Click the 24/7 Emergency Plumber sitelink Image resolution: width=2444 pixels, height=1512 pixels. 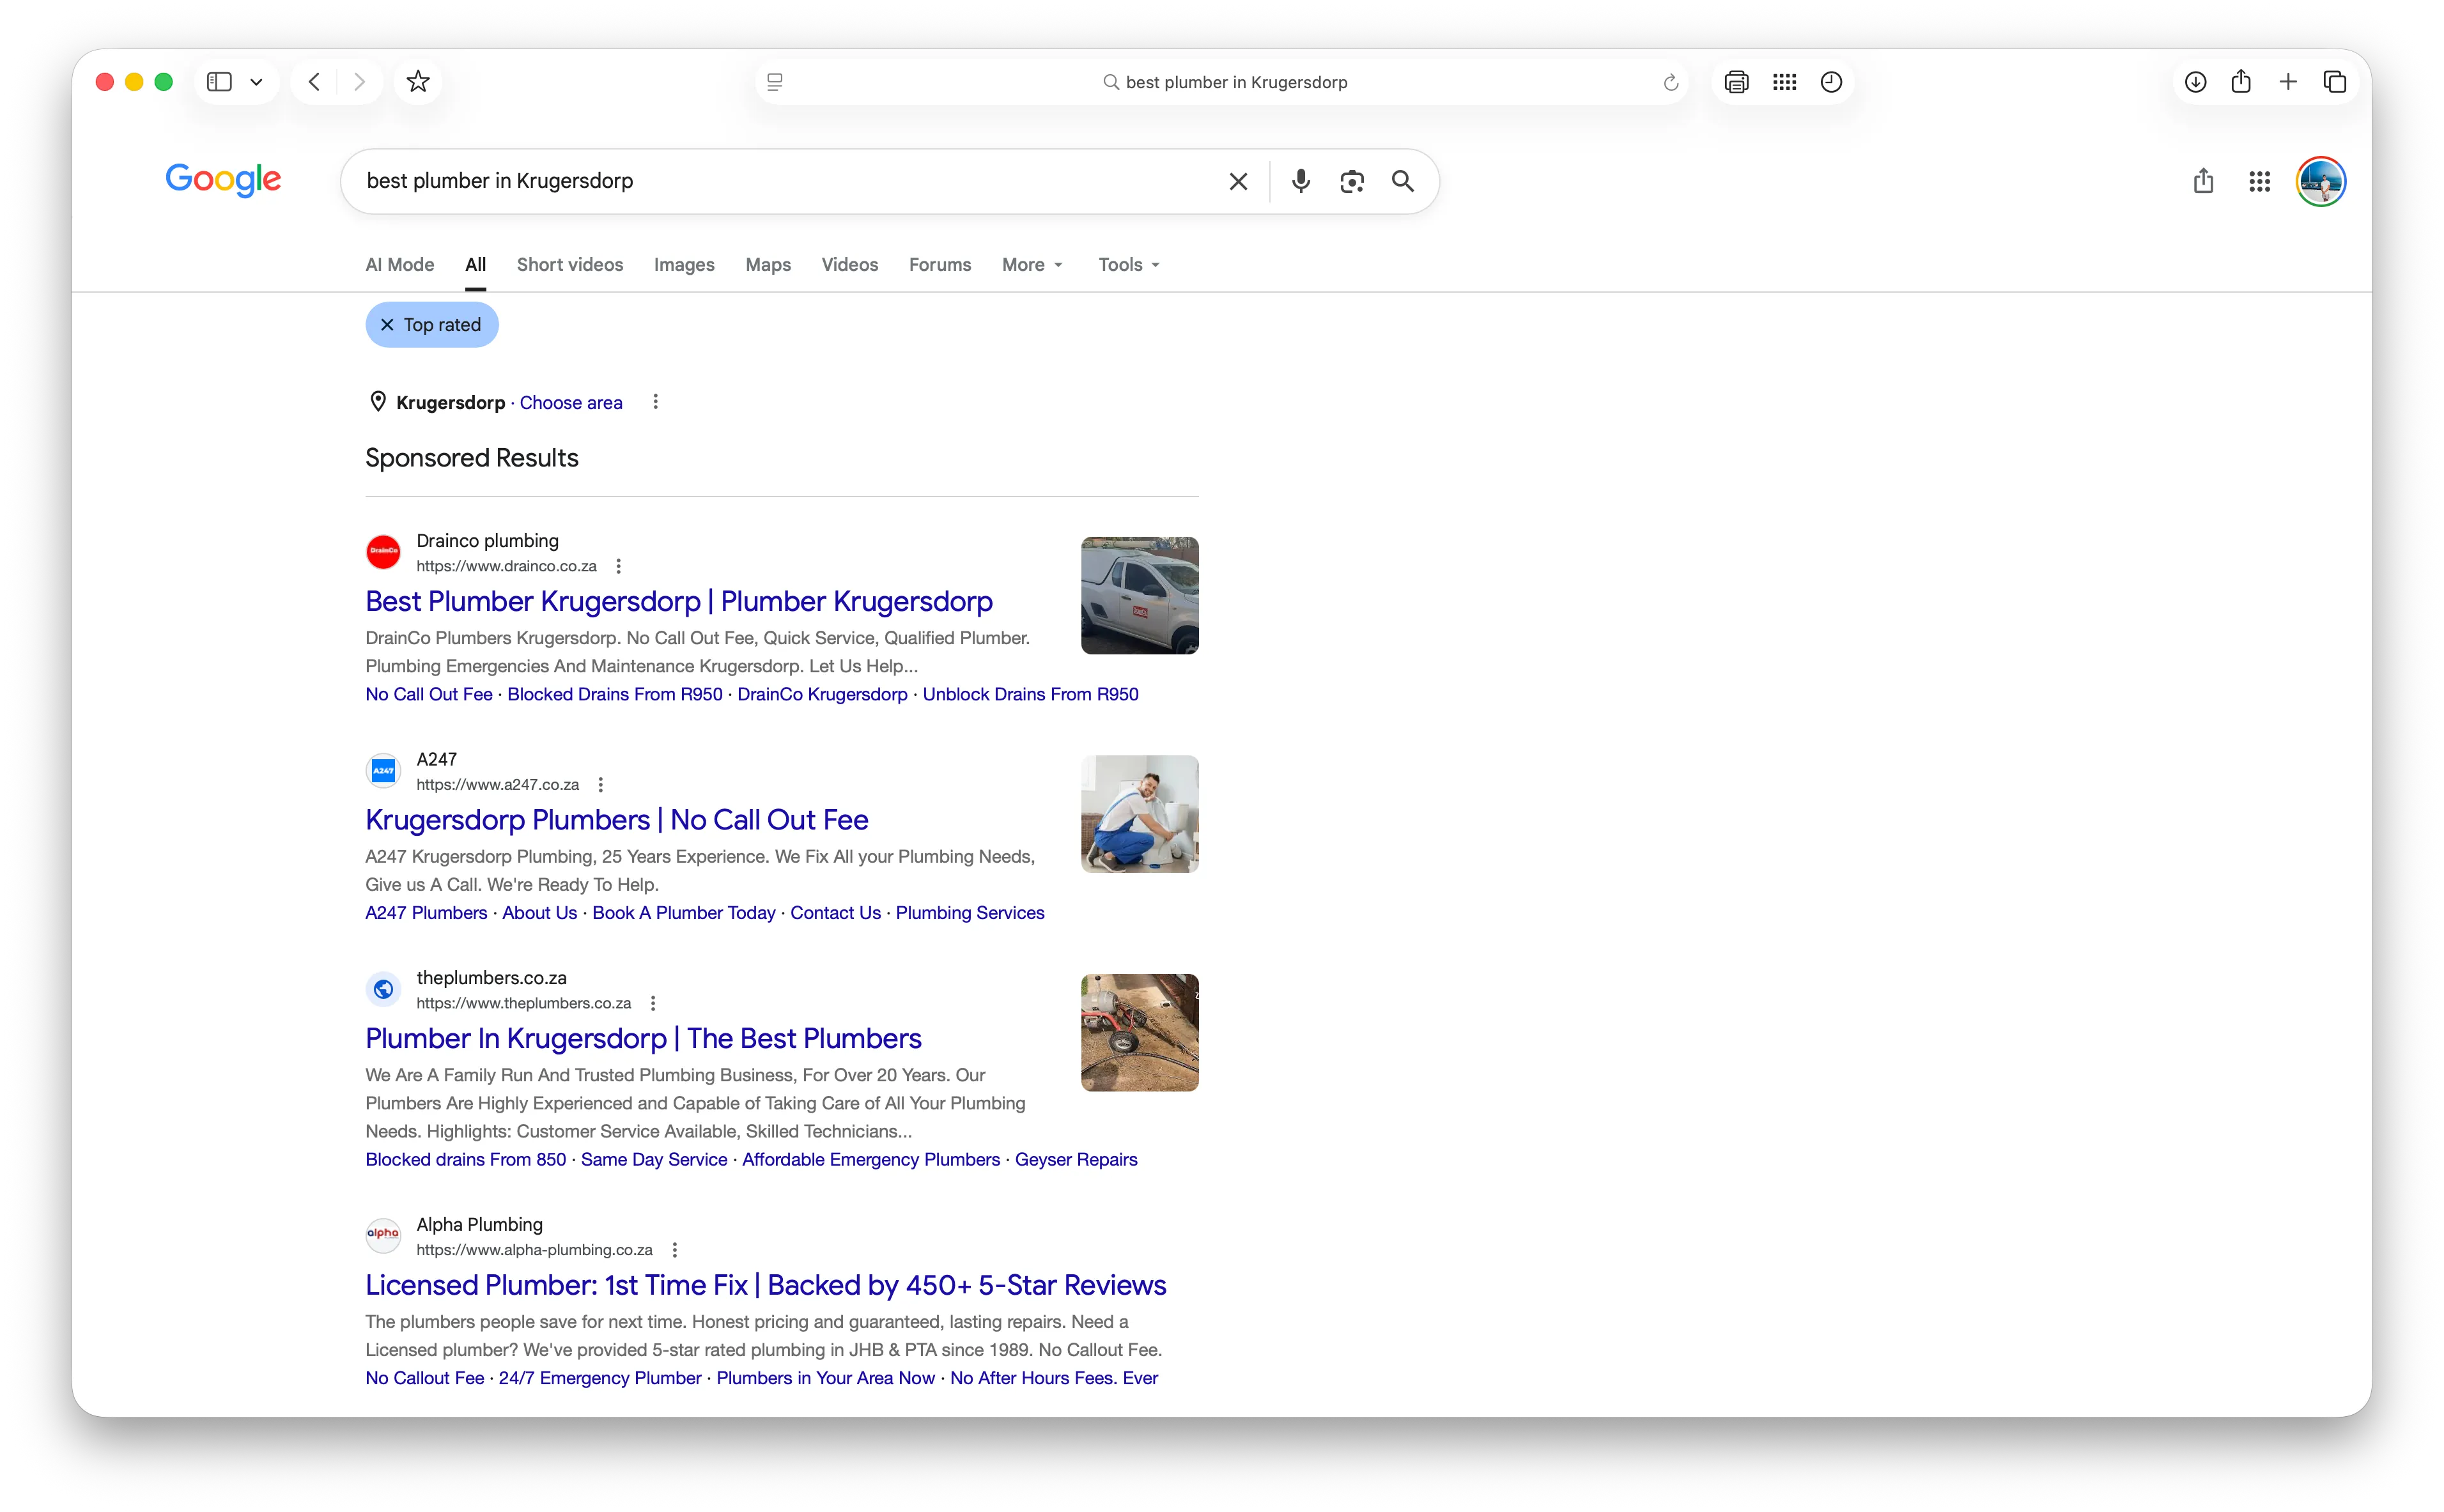(x=600, y=1378)
